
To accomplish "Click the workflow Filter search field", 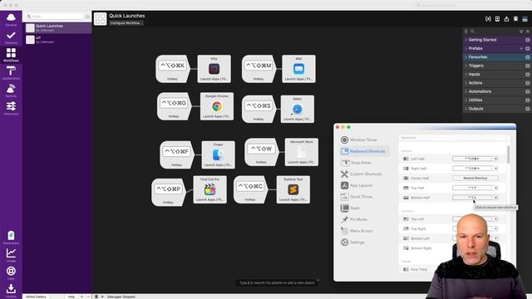I will [55, 17].
